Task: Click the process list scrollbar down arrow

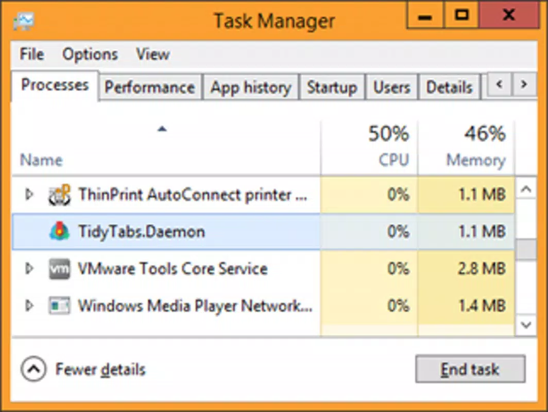Action: click(526, 325)
